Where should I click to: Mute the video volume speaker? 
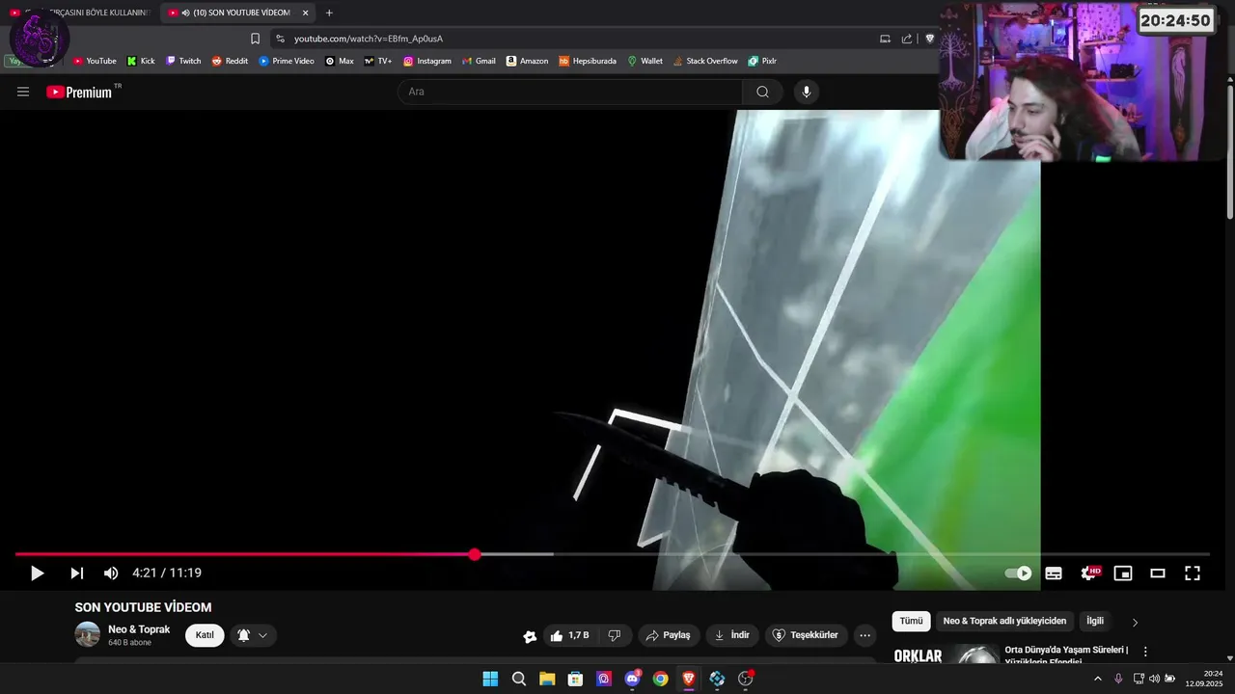[111, 574]
